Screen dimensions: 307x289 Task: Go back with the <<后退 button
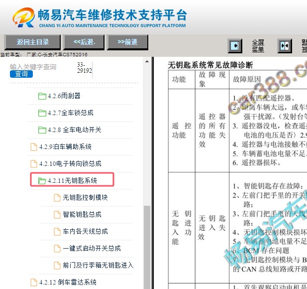[x=84, y=42]
